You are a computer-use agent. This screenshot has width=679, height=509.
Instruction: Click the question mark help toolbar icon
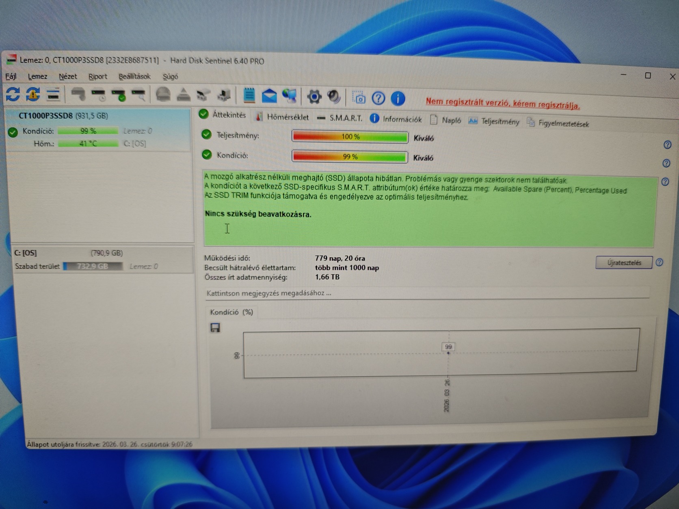coord(378,98)
